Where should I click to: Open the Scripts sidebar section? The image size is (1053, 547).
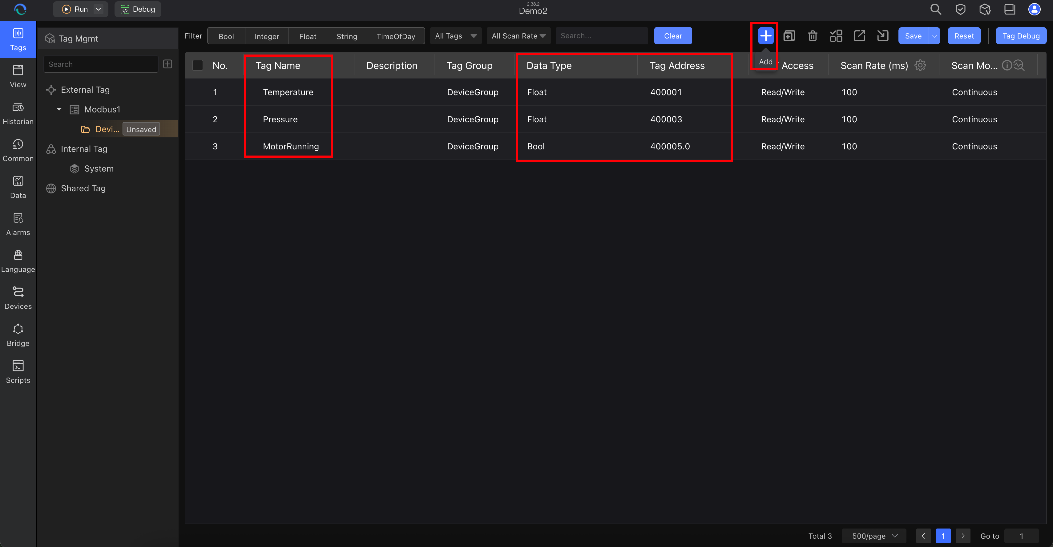tap(18, 372)
